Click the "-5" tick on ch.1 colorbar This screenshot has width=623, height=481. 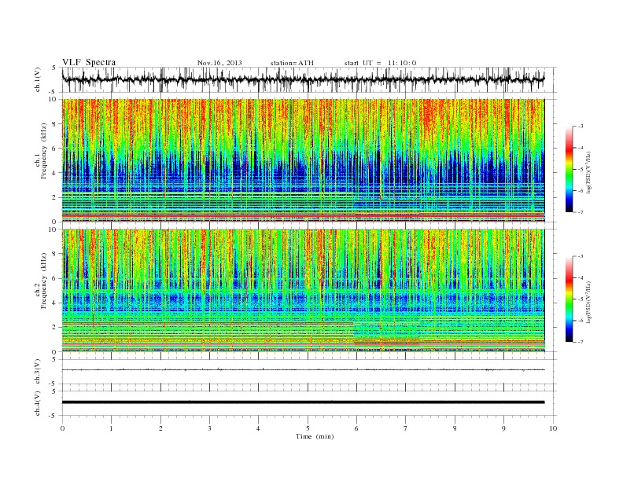click(581, 170)
